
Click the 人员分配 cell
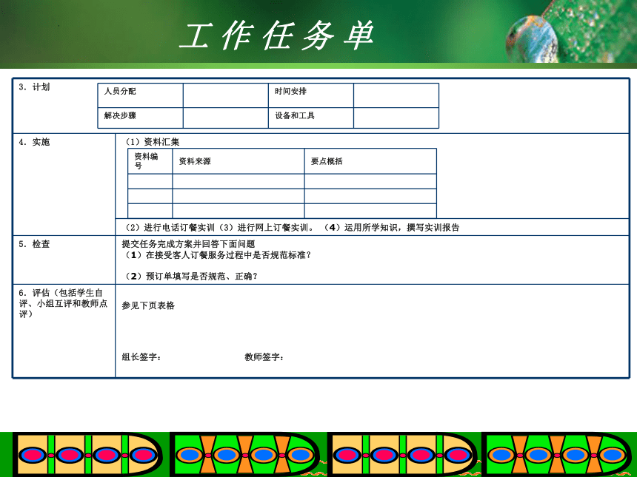pyautogui.click(x=141, y=95)
